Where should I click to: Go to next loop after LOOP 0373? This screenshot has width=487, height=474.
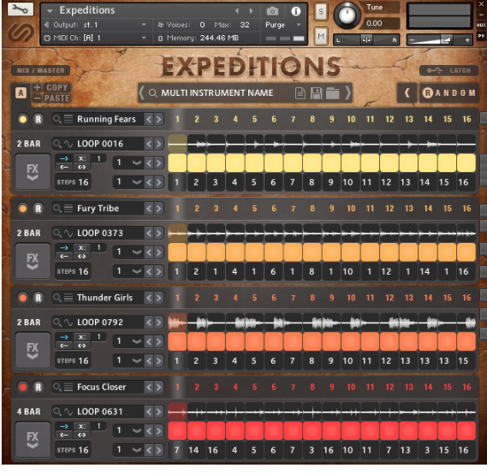pyautogui.click(x=158, y=233)
